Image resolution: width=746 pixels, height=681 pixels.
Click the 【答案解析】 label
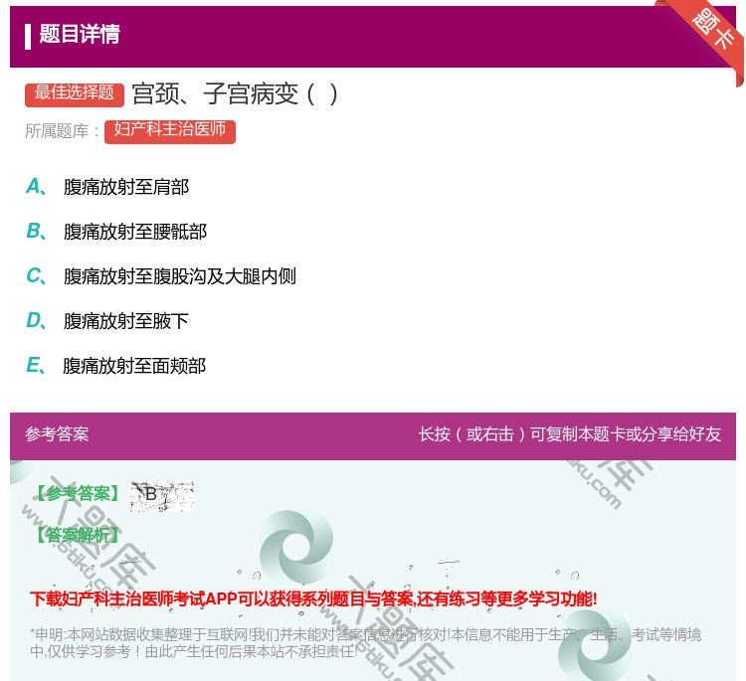click(x=78, y=535)
